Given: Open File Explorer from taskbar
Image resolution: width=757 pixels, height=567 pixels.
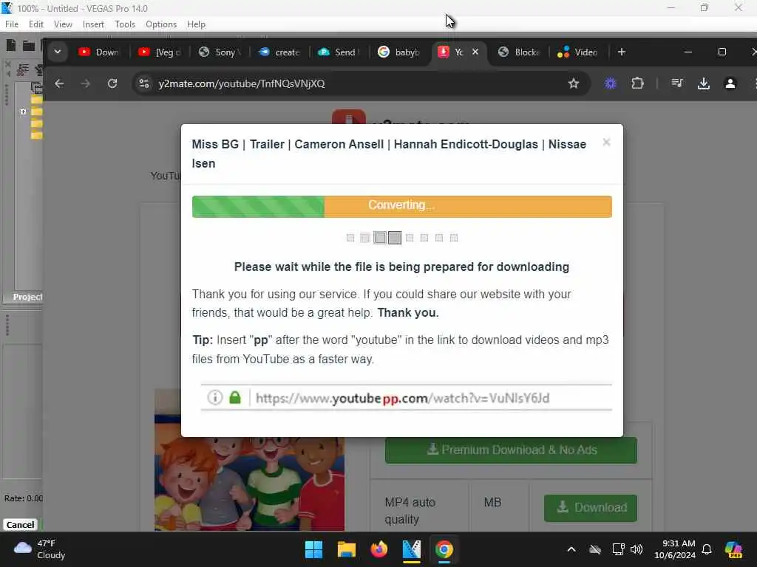Looking at the screenshot, I should pyautogui.click(x=346, y=549).
